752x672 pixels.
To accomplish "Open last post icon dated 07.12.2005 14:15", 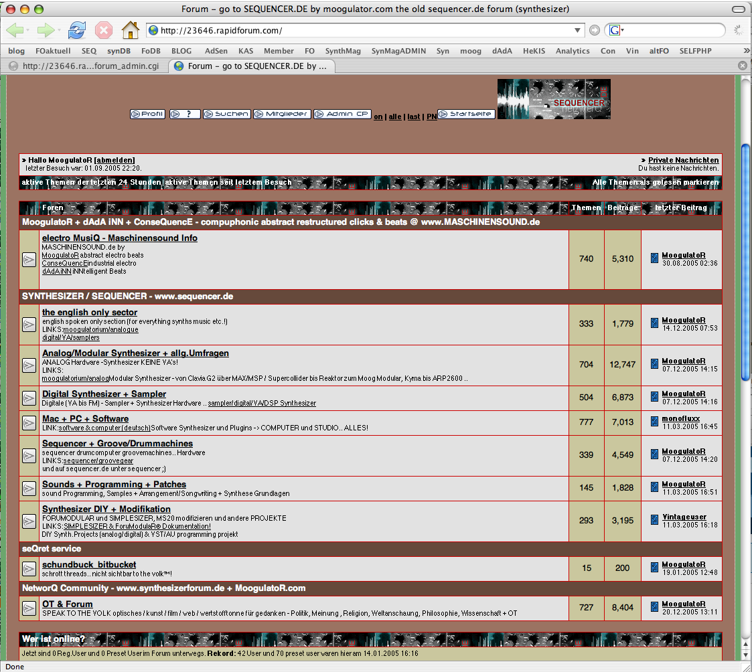I will [655, 364].
